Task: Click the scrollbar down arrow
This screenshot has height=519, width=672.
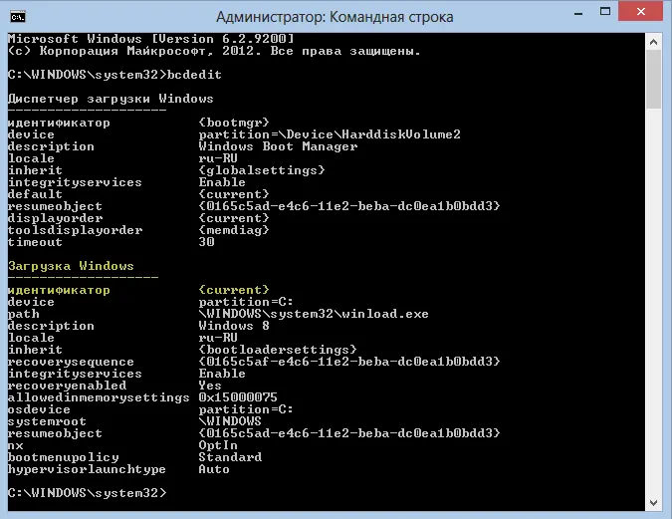Action: [653, 503]
